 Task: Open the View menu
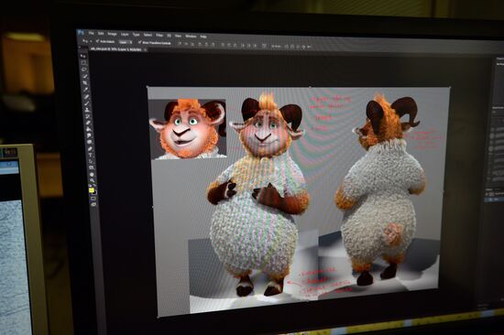tap(178, 36)
